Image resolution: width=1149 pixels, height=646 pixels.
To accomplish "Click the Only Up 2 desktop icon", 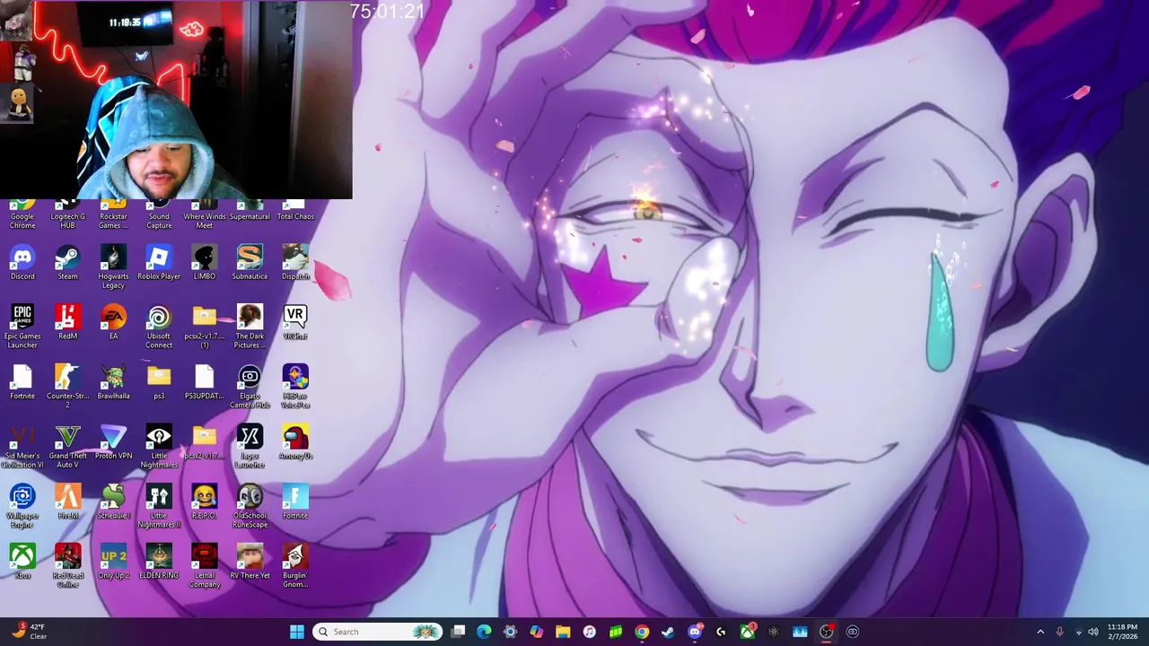I will 113,563.
